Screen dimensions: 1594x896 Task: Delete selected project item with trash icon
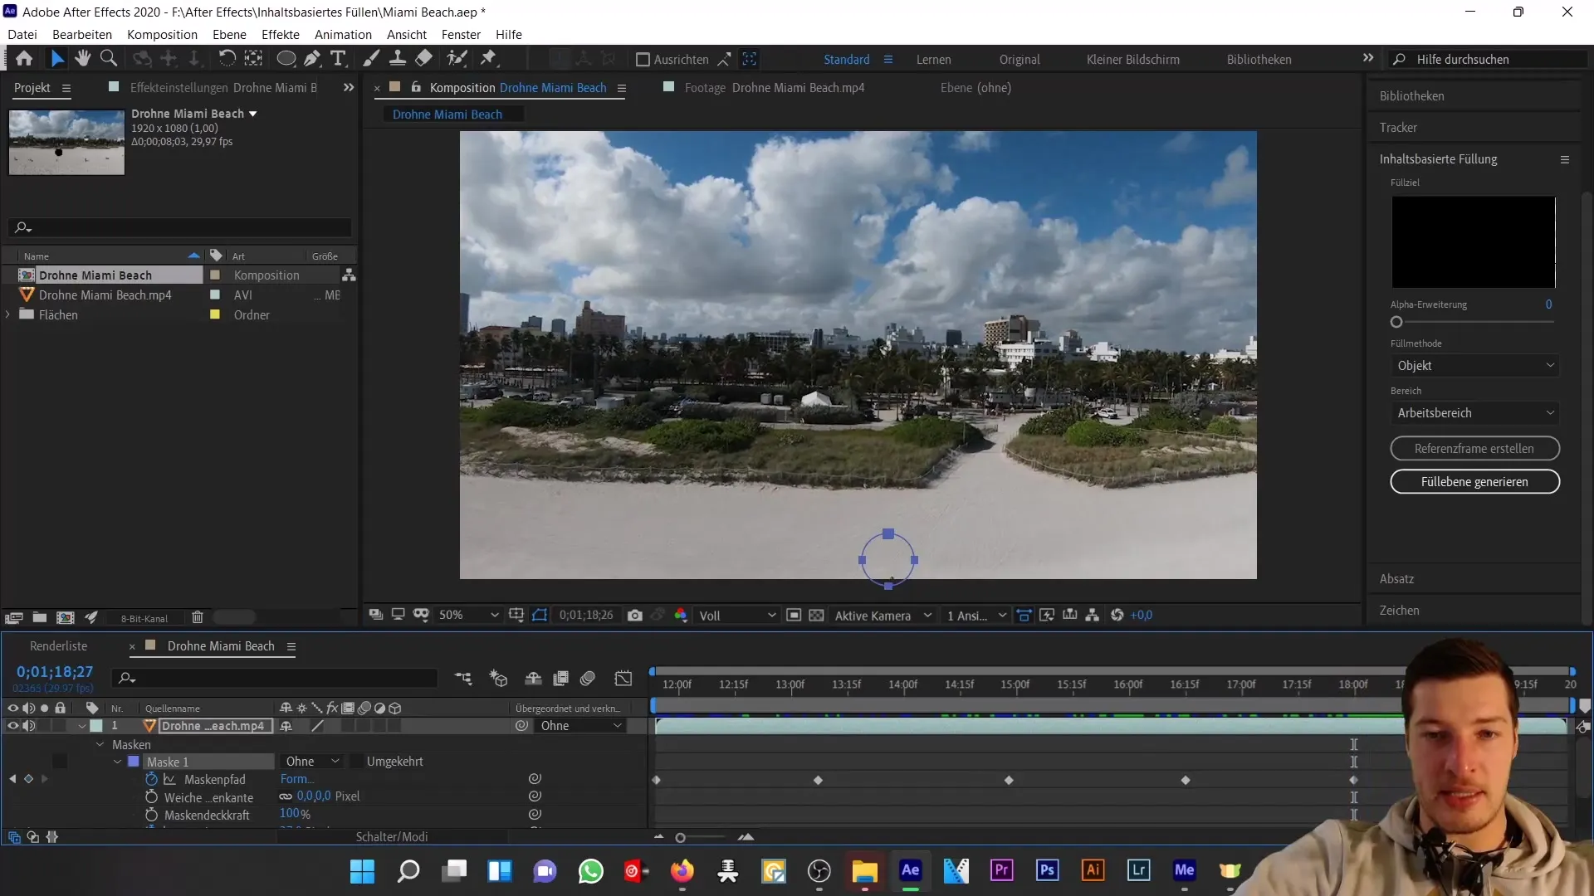tap(198, 617)
